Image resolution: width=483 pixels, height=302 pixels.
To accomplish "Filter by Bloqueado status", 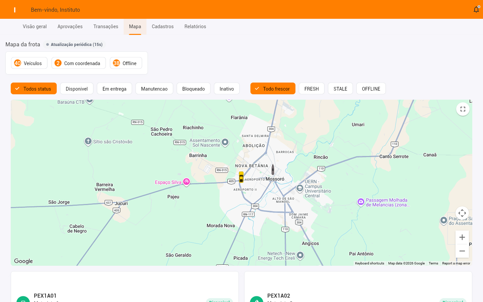I will (194, 89).
